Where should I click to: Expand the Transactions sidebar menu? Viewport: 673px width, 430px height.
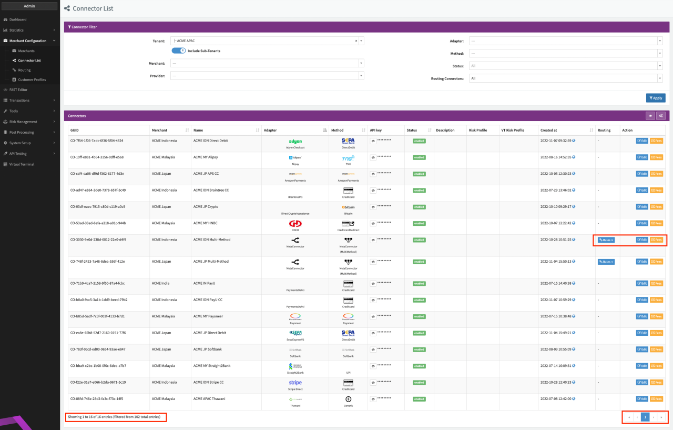pyautogui.click(x=19, y=100)
